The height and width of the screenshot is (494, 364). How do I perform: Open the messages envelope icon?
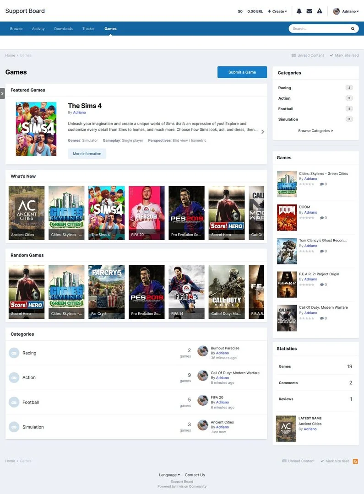[x=309, y=11]
